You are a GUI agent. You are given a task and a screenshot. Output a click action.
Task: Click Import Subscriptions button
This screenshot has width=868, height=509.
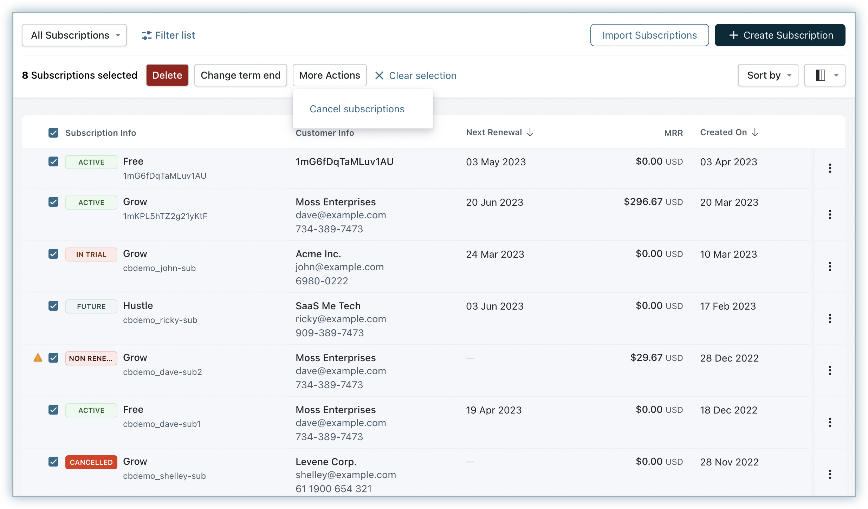pos(649,35)
